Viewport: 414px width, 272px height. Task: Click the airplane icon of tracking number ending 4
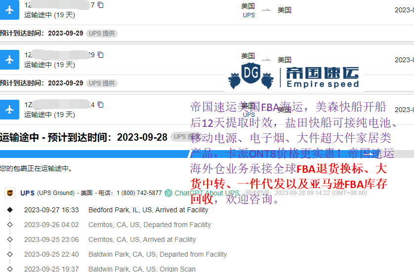click(9, 110)
